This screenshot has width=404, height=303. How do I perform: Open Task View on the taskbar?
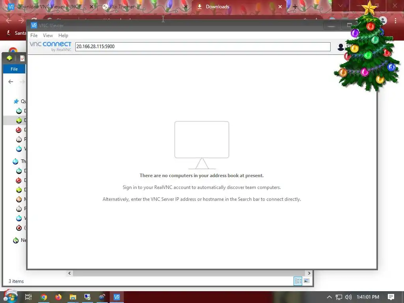pyautogui.click(x=28, y=297)
